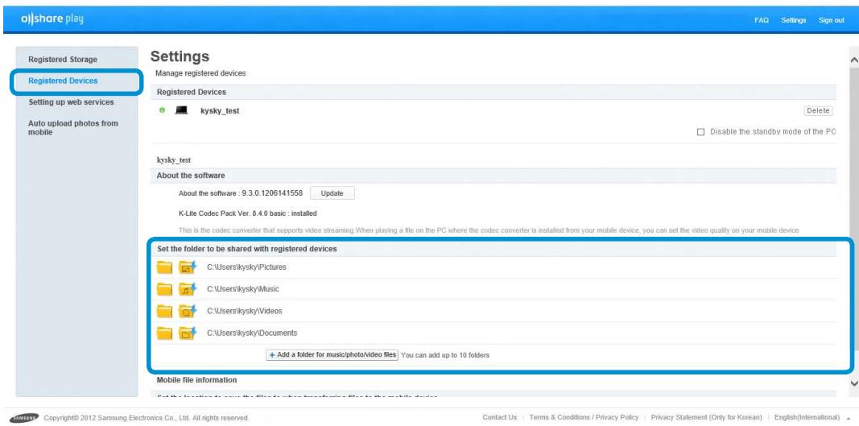
Task: Open Setting up web services
Action: [x=71, y=102]
